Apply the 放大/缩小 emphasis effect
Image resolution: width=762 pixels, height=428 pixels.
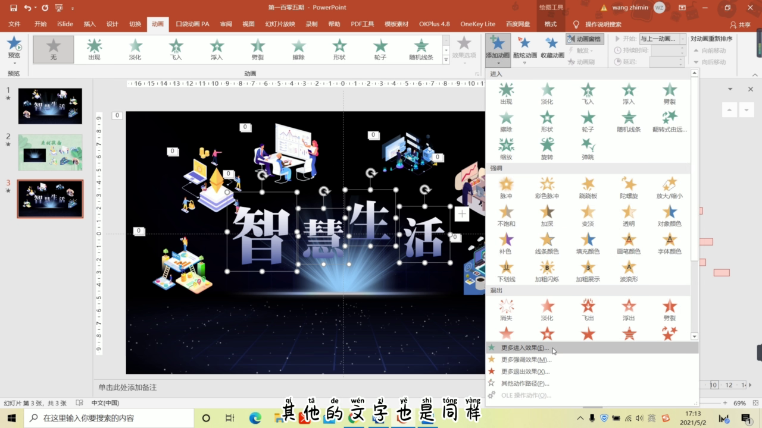670,188
